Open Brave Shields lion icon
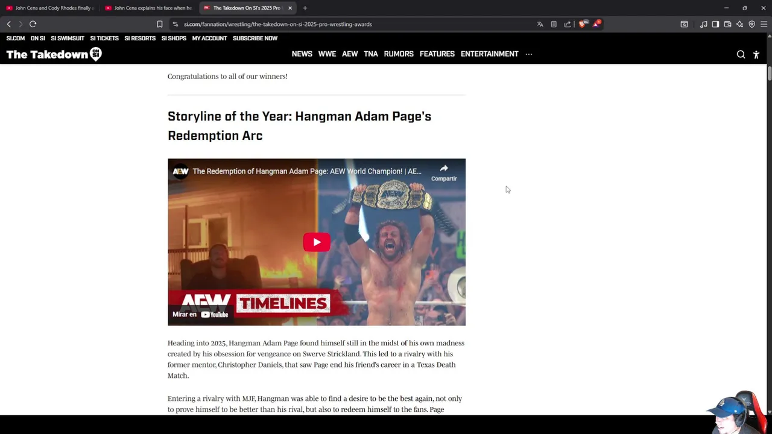This screenshot has height=434, width=772. pos(582,24)
